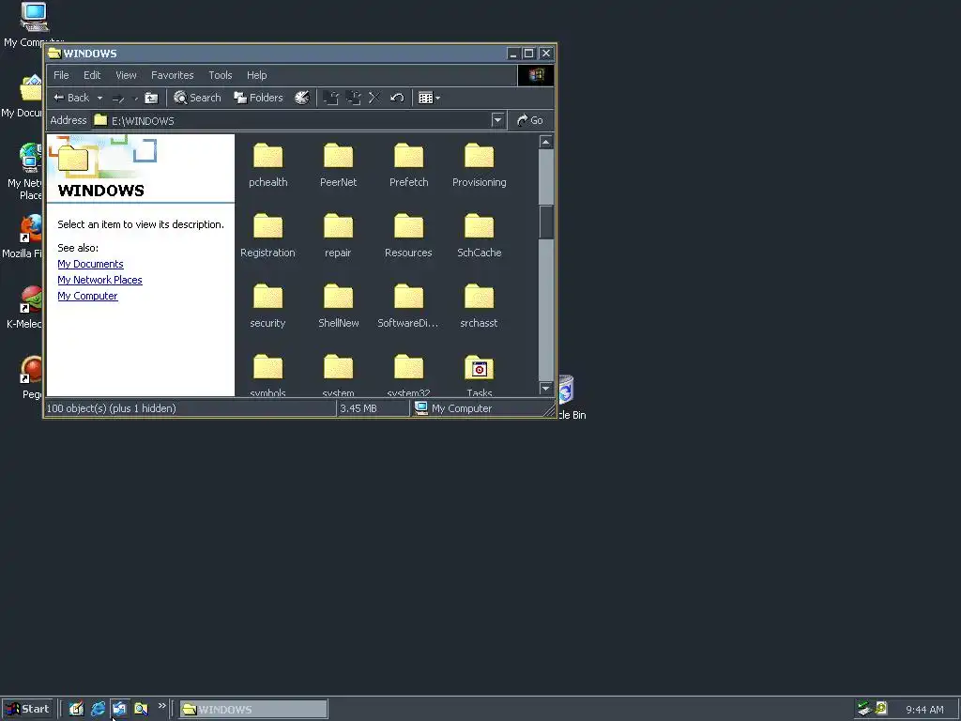Select the Tasks scheduled folder
This screenshot has height=721, width=961.
coord(480,374)
